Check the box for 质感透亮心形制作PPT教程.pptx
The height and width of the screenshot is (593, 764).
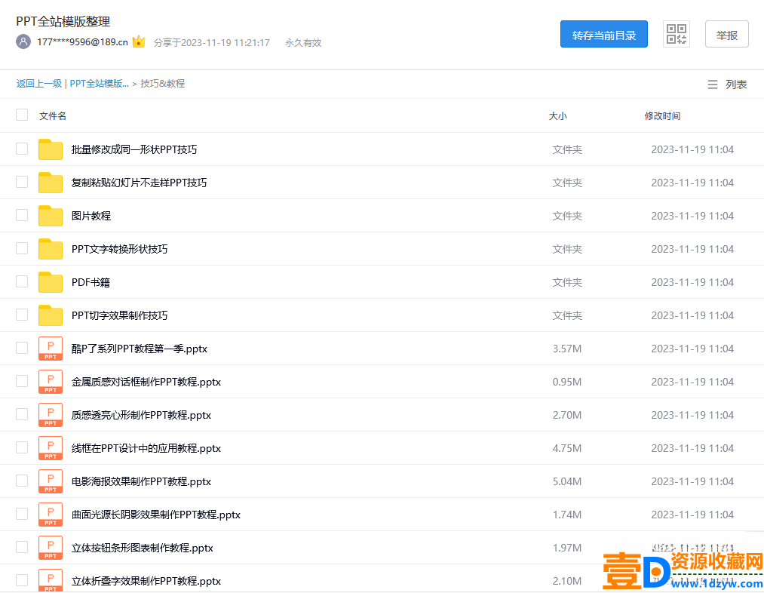[x=22, y=413]
